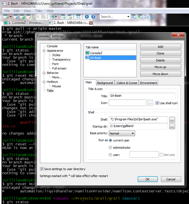Open the Base priority dropdown

click(x=122, y=133)
